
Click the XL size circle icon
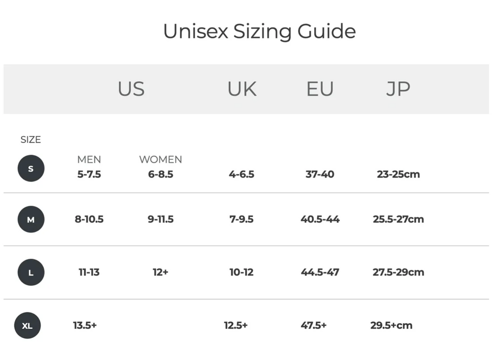pyautogui.click(x=28, y=326)
